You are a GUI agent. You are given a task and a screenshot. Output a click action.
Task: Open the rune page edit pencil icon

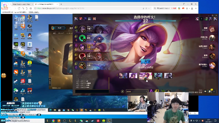coord(122,92)
